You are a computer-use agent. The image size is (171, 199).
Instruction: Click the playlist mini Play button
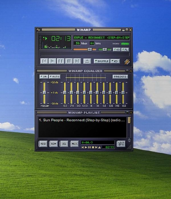coord(86,147)
